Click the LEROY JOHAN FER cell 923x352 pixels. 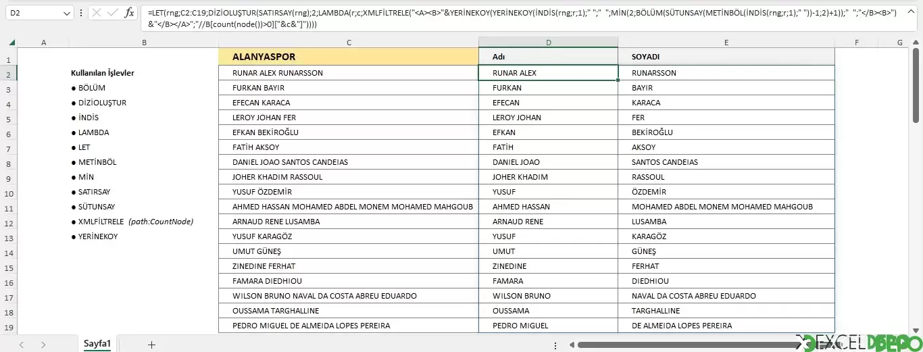[349, 118]
